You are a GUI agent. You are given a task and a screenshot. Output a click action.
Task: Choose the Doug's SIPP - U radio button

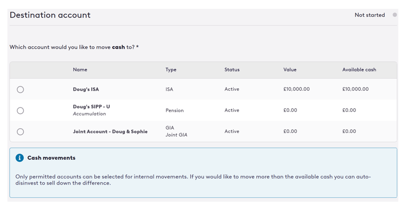coord(20,111)
